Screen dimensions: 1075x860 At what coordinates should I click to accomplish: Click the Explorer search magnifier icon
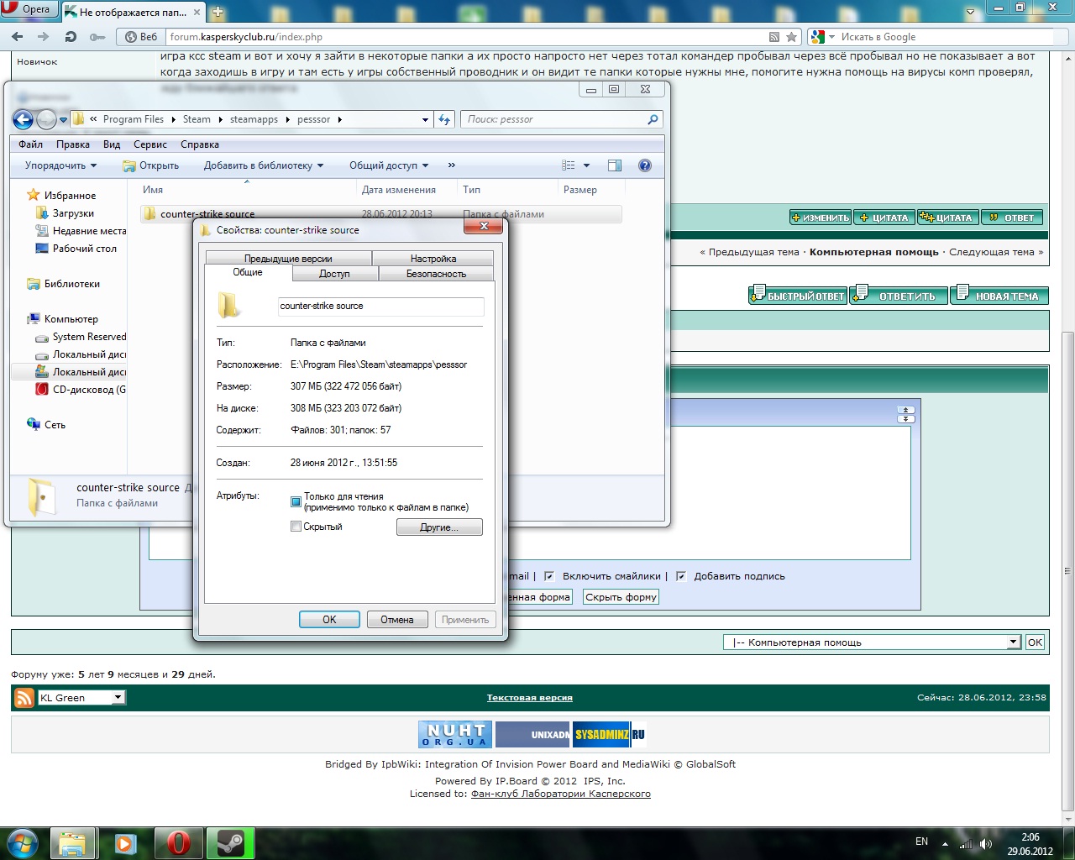(653, 119)
